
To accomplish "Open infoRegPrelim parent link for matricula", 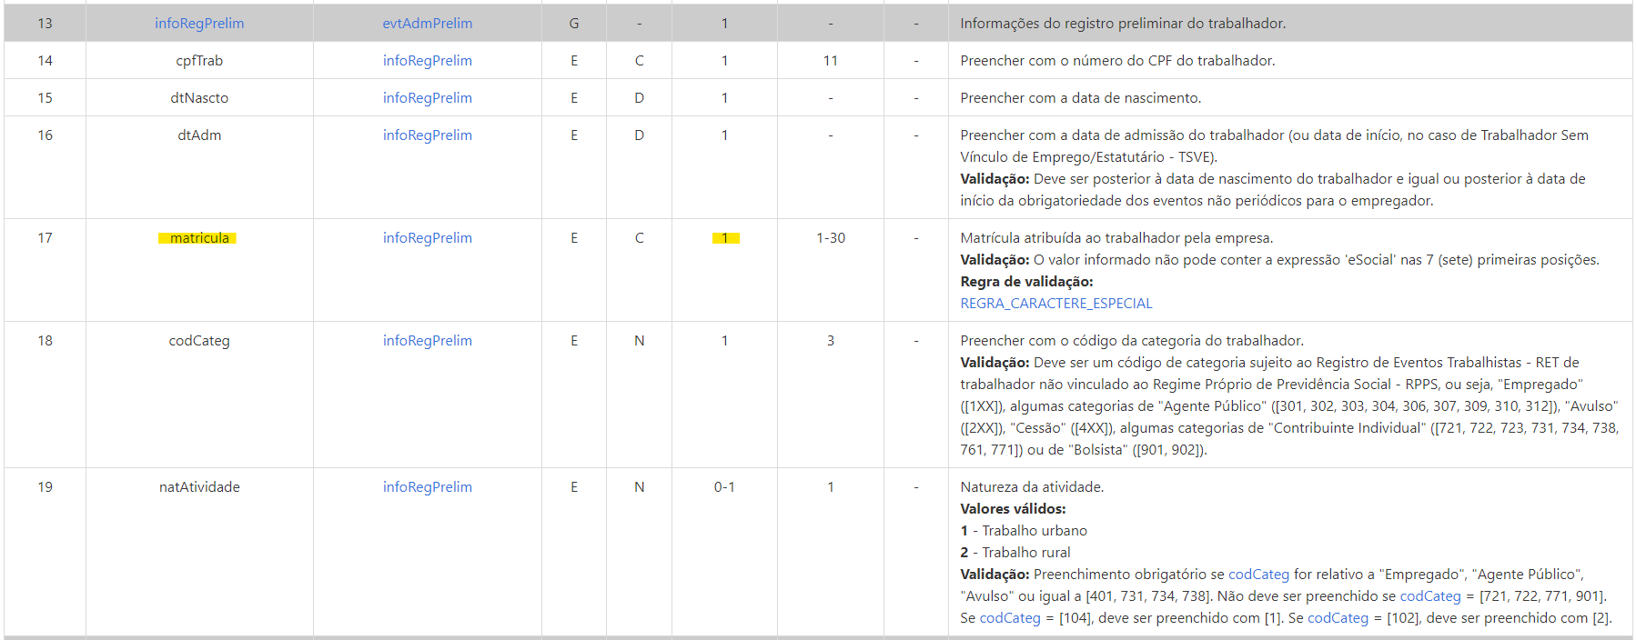I will [428, 238].
